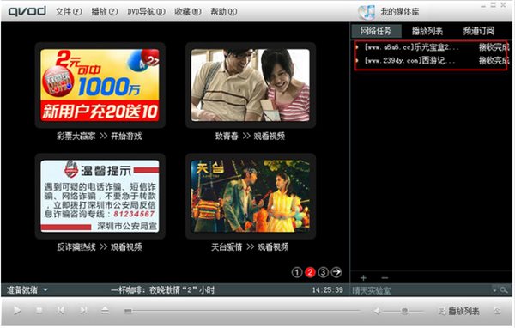The image size is (515, 328).
Task: Select page 1 indicator circle
Action: pos(297,272)
